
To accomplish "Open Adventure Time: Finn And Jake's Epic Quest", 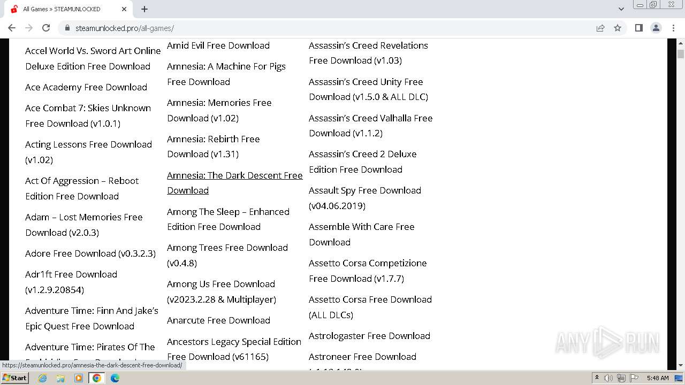I will tap(92, 318).
